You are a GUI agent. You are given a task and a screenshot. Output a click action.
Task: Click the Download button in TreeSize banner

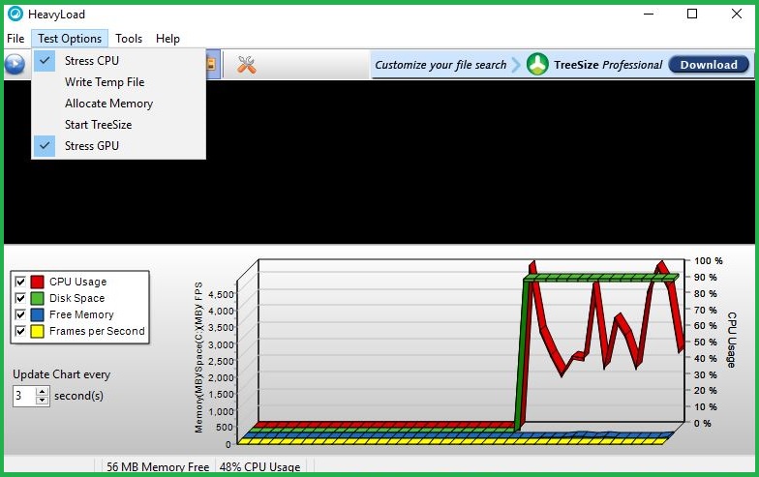pyautogui.click(x=709, y=64)
